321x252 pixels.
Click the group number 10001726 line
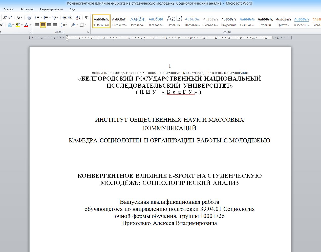coord(170,216)
